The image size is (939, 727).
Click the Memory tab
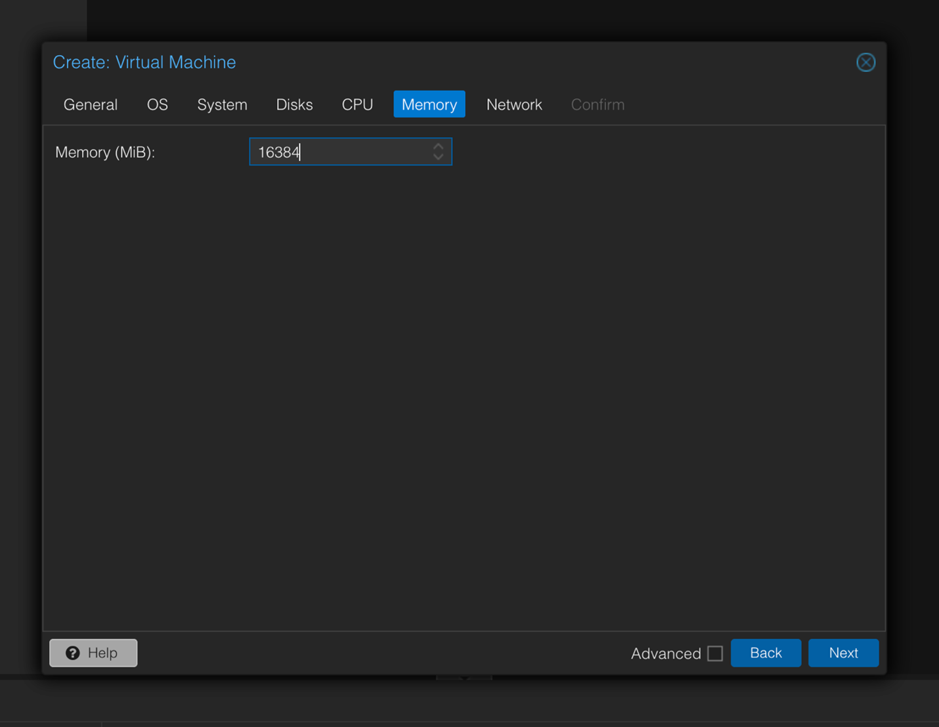(429, 104)
